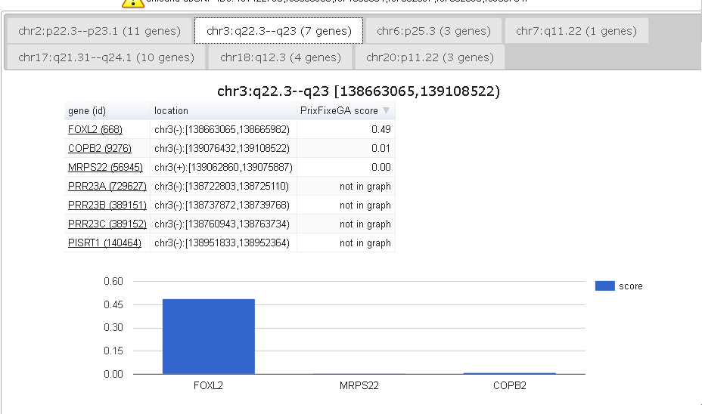The width and height of the screenshot is (702, 414).
Task: Open the chr7:q11.22 (1 genes) tab
Action: click(576, 31)
